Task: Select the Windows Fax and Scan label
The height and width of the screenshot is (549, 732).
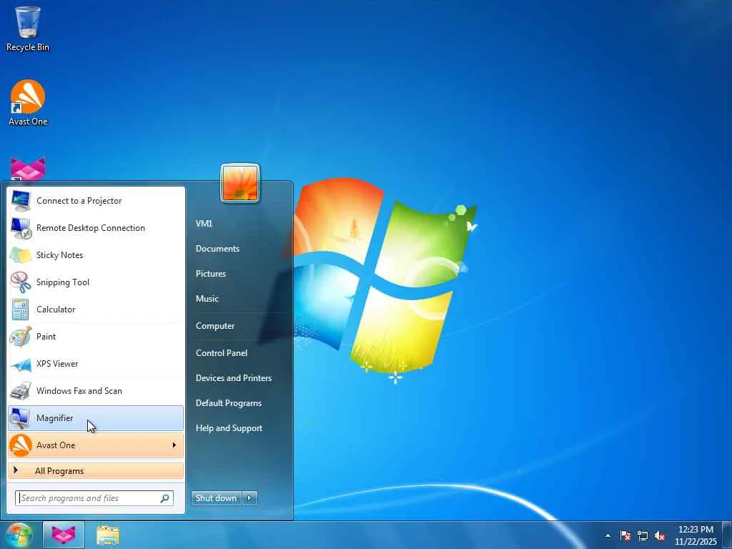Action: click(79, 391)
